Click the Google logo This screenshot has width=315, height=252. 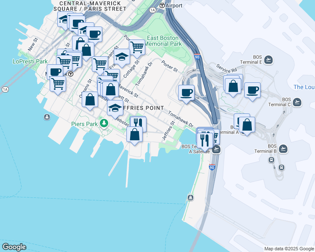tap(14, 247)
